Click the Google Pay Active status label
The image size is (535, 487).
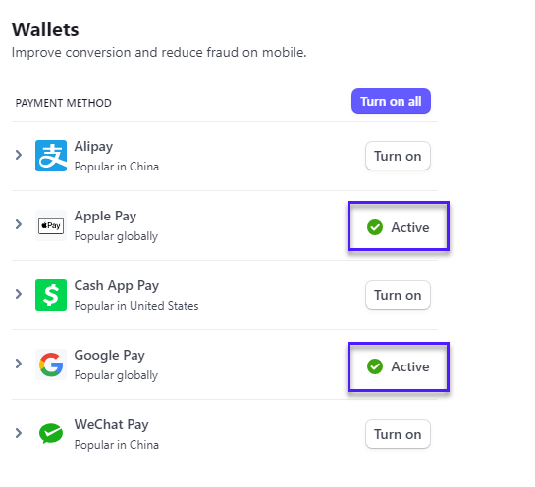point(410,366)
